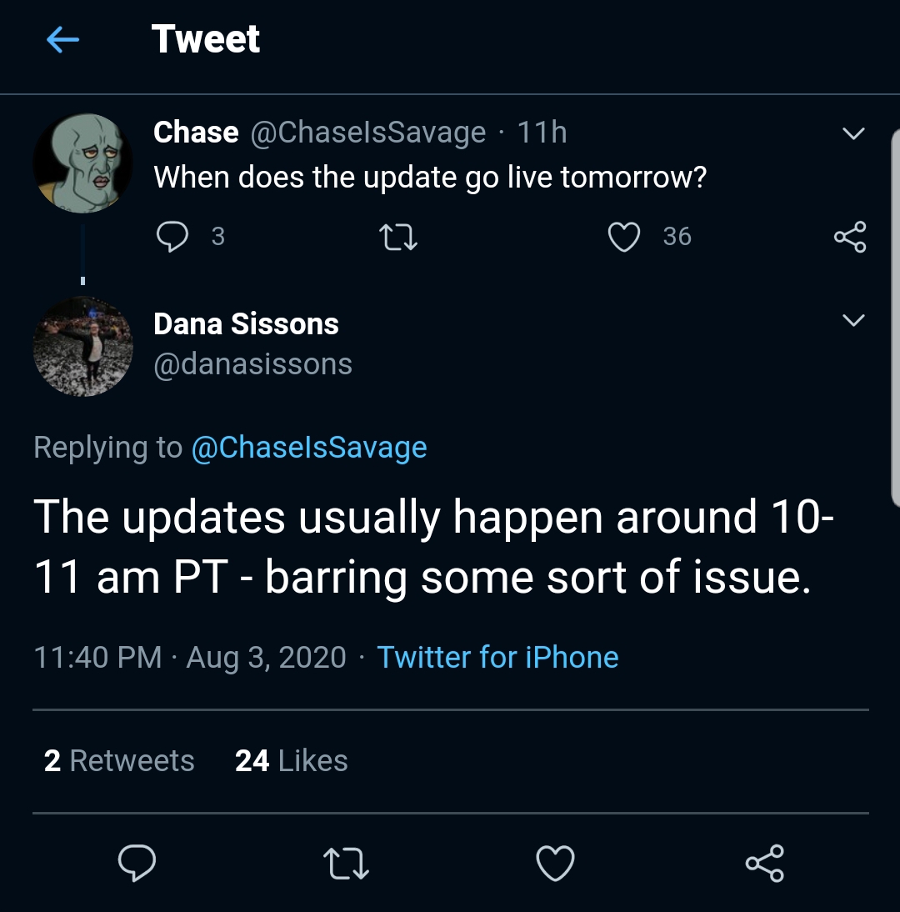View the 24 Likes list
Image resolution: width=900 pixels, height=912 pixels.
coord(292,760)
